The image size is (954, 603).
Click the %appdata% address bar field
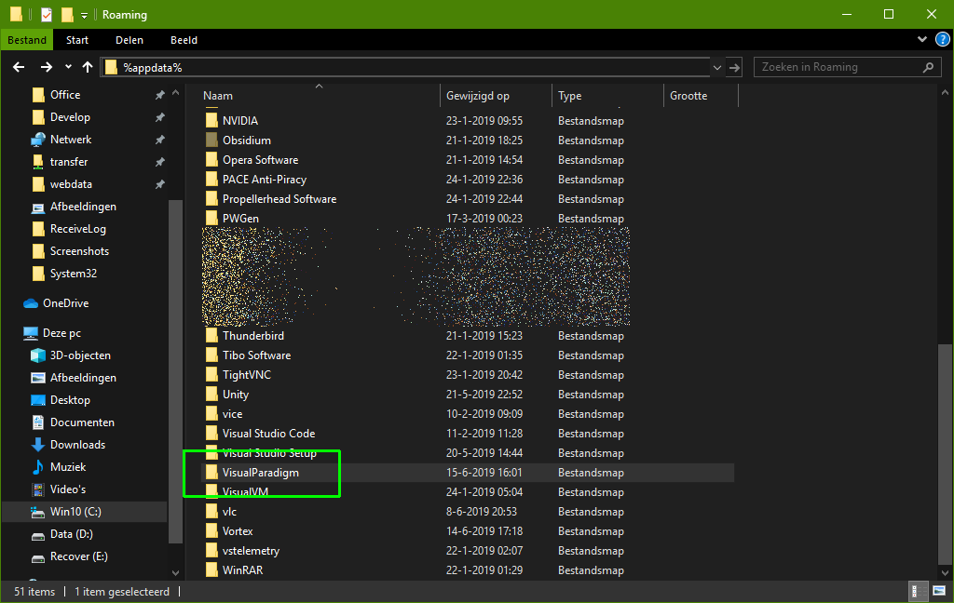click(x=404, y=68)
